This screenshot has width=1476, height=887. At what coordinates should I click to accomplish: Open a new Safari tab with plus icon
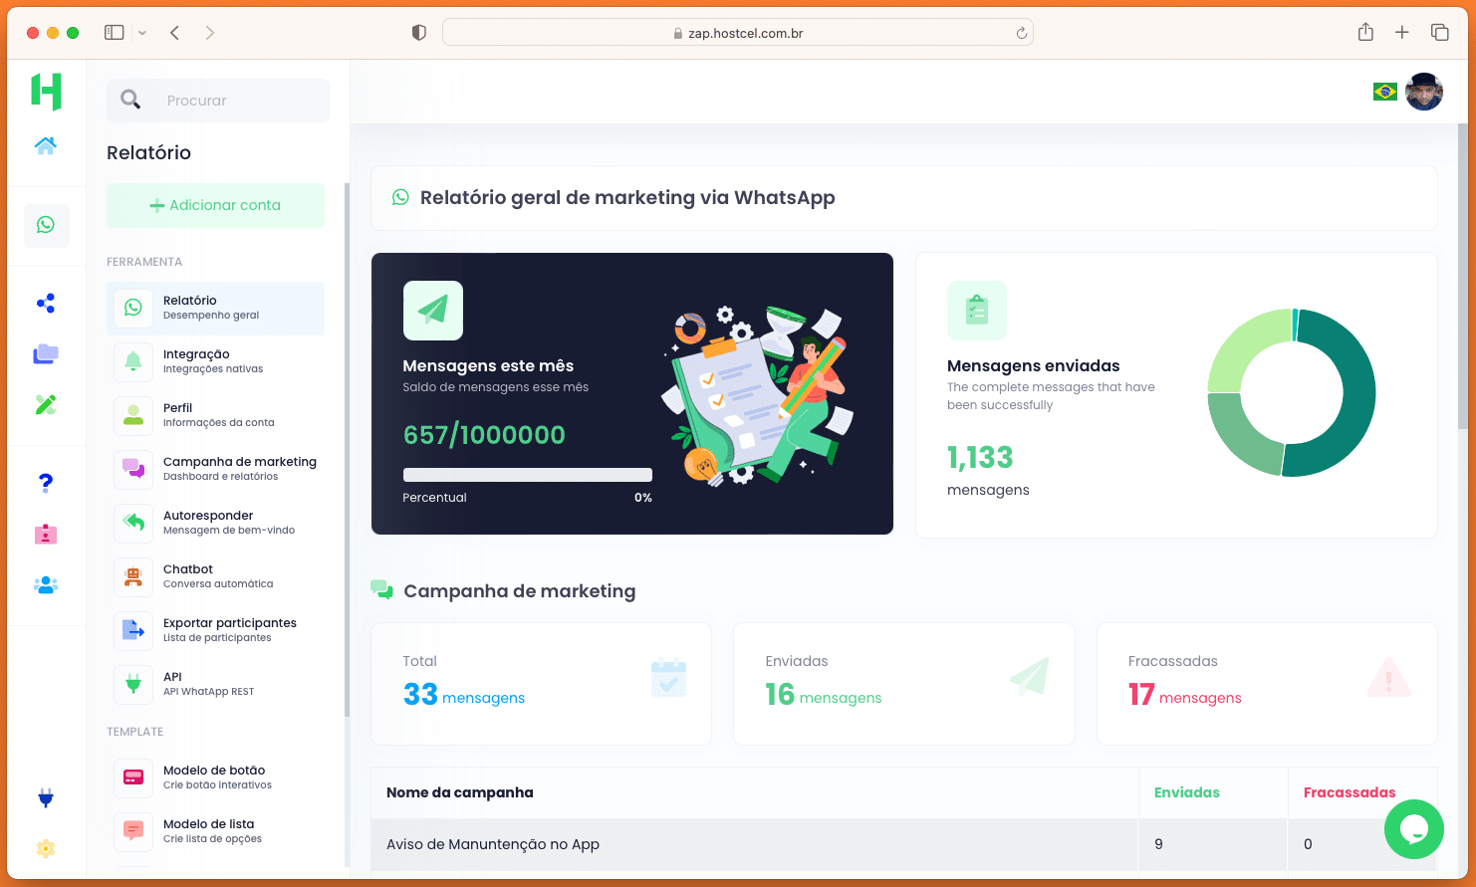pyautogui.click(x=1402, y=33)
